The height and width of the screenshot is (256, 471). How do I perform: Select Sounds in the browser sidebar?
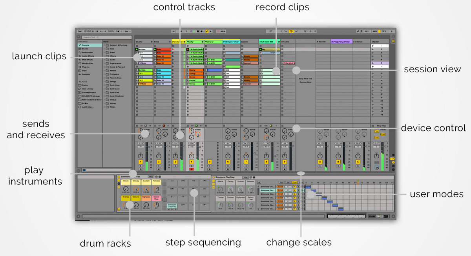tap(85, 45)
